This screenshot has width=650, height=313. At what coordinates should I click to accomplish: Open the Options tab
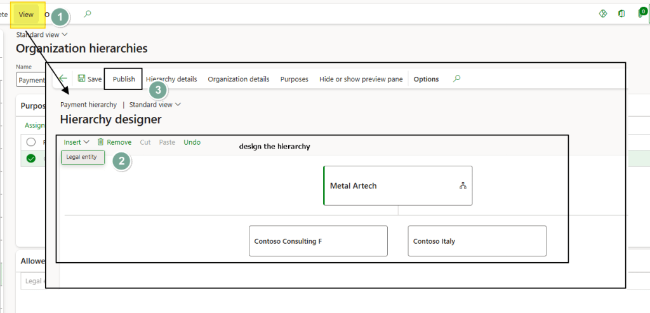(x=426, y=79)
